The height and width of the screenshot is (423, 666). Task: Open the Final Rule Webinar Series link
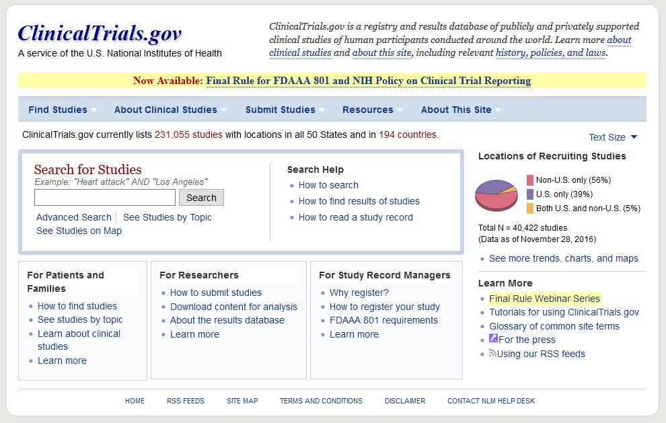point(544,299)
